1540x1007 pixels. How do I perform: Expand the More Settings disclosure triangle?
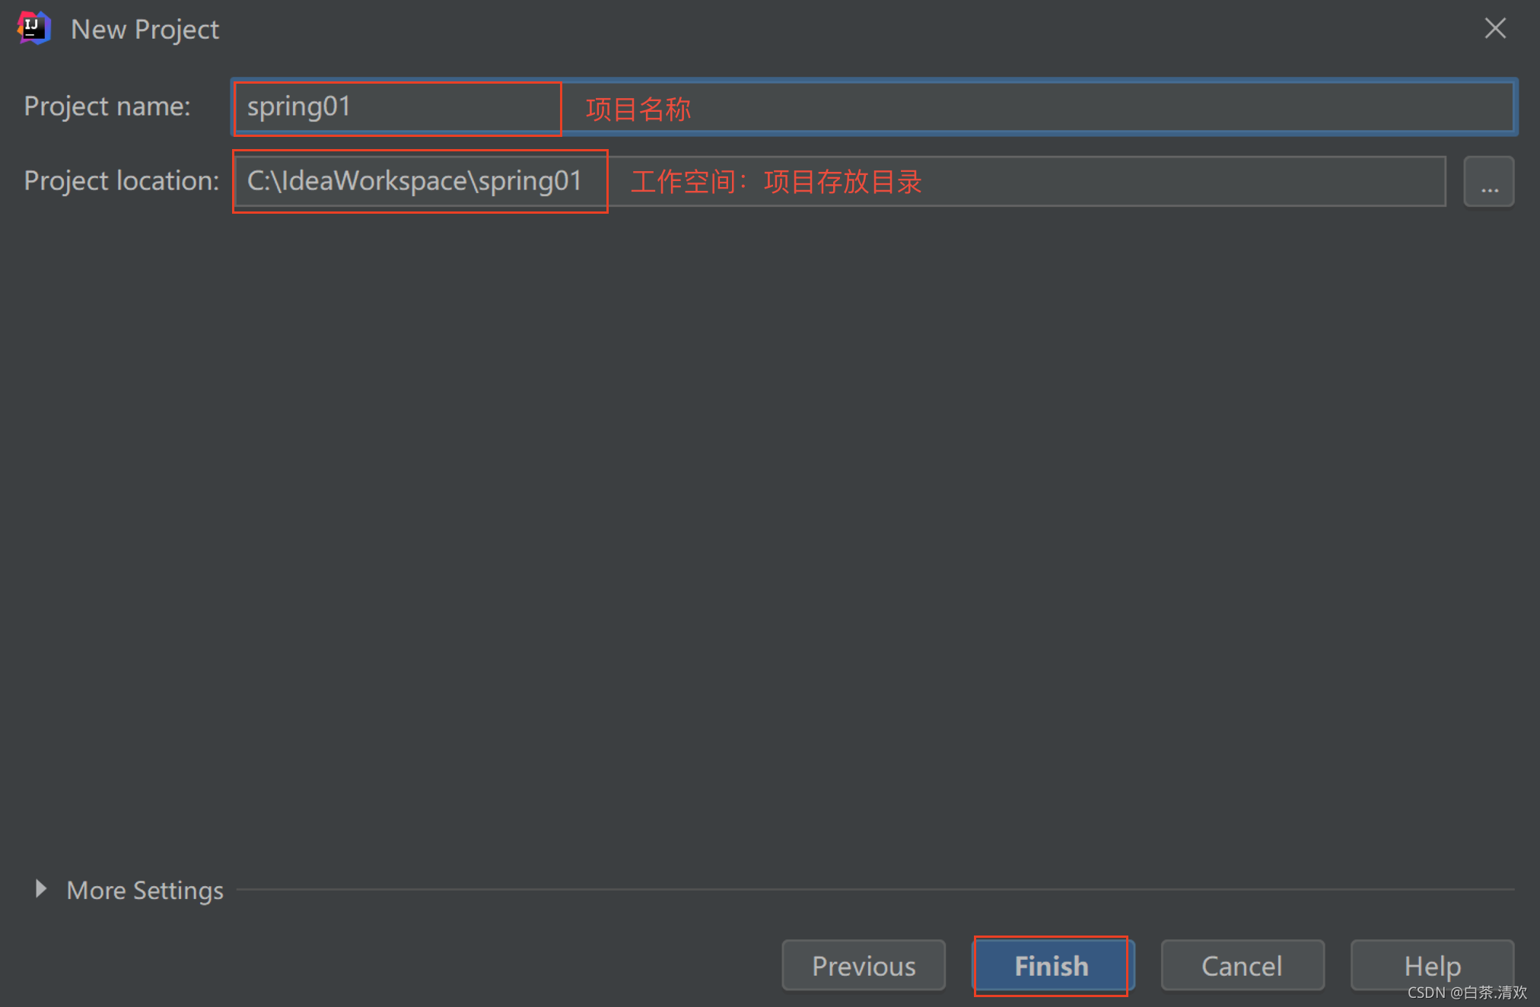41,888
